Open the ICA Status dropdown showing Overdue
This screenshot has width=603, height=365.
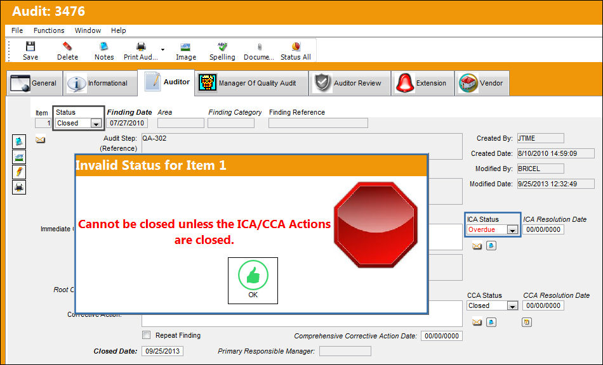512,229
